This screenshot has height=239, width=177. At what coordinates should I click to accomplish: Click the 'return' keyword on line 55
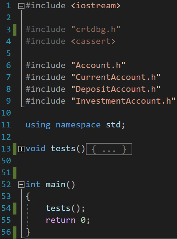tap(61, 220)
